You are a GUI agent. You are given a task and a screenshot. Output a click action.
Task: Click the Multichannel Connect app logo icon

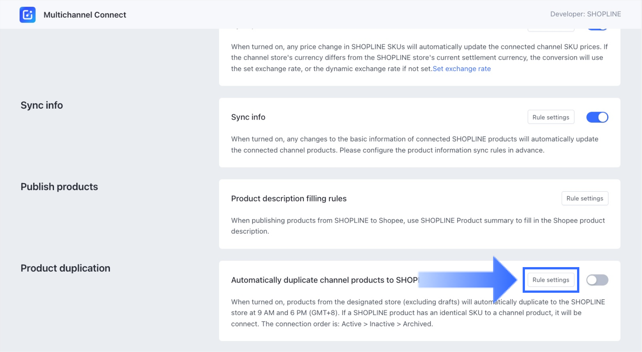tap(28, 15)
